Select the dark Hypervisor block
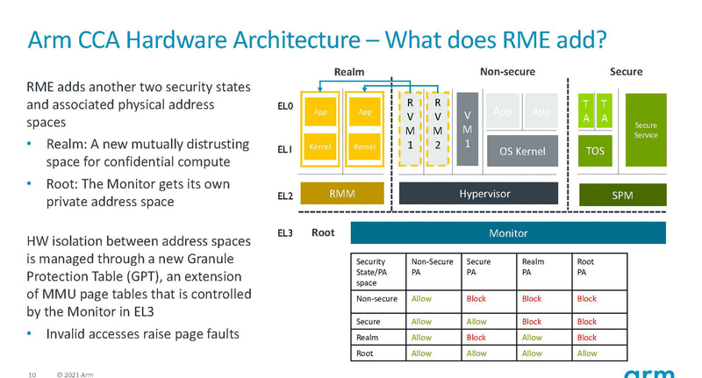Image resolution: width=702 pixels, height=378 pixels. pos(478,193)
